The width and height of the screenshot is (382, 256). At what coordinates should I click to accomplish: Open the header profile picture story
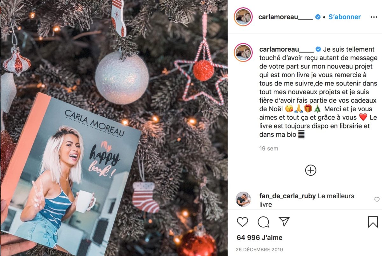[x=243, y=17]
